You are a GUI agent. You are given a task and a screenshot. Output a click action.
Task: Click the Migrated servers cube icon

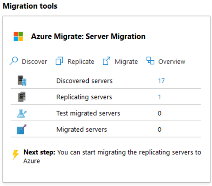[x=21, y=129]
